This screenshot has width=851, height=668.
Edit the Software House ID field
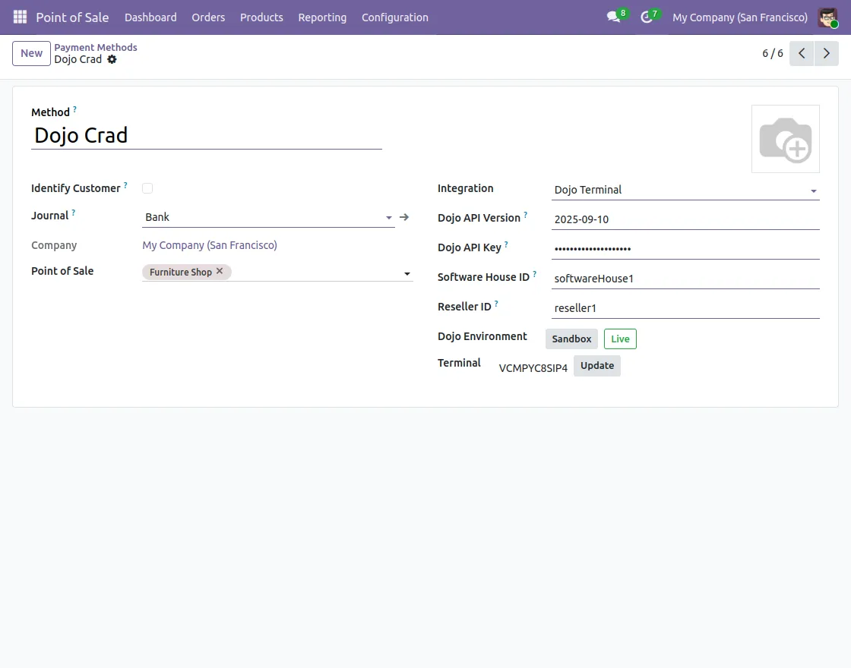coord(685,279)
